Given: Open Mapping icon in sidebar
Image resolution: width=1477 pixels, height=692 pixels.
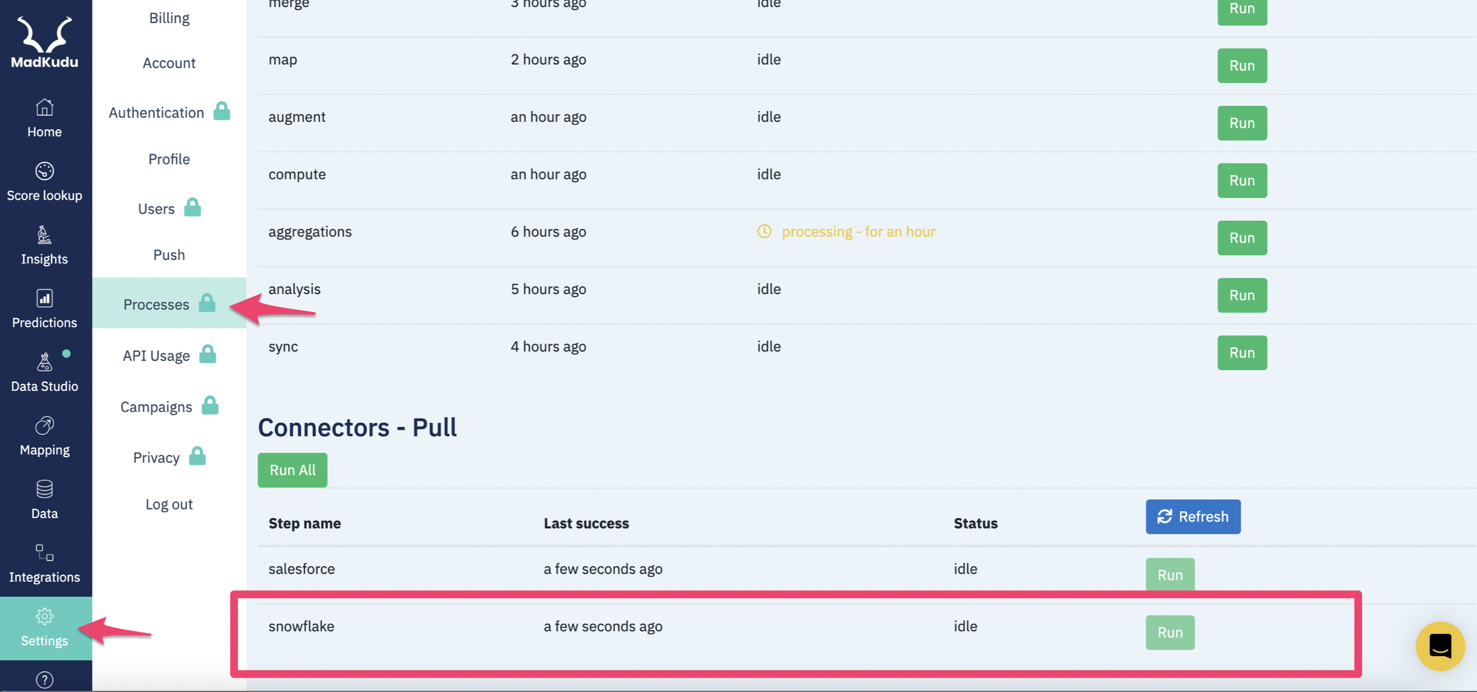Looking at the screenshot, I should [x=44, y=426].
